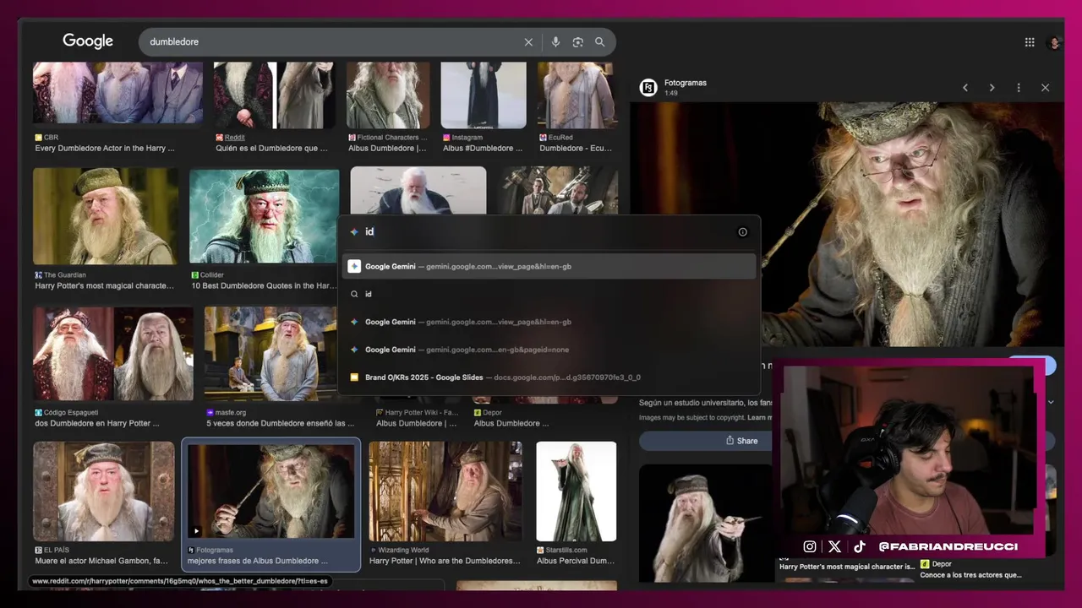Open Starstills.com Albus Percival image
The image size is (1082, 608).
tap(577, 491)
